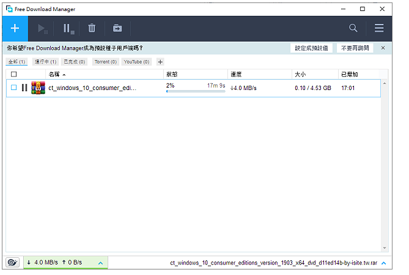Start all downloads using play icon

pyautogui.click(x=42, y=29)
